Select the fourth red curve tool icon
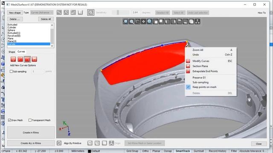Viewport: 273px width, 153px height. [x=34, y=59]
